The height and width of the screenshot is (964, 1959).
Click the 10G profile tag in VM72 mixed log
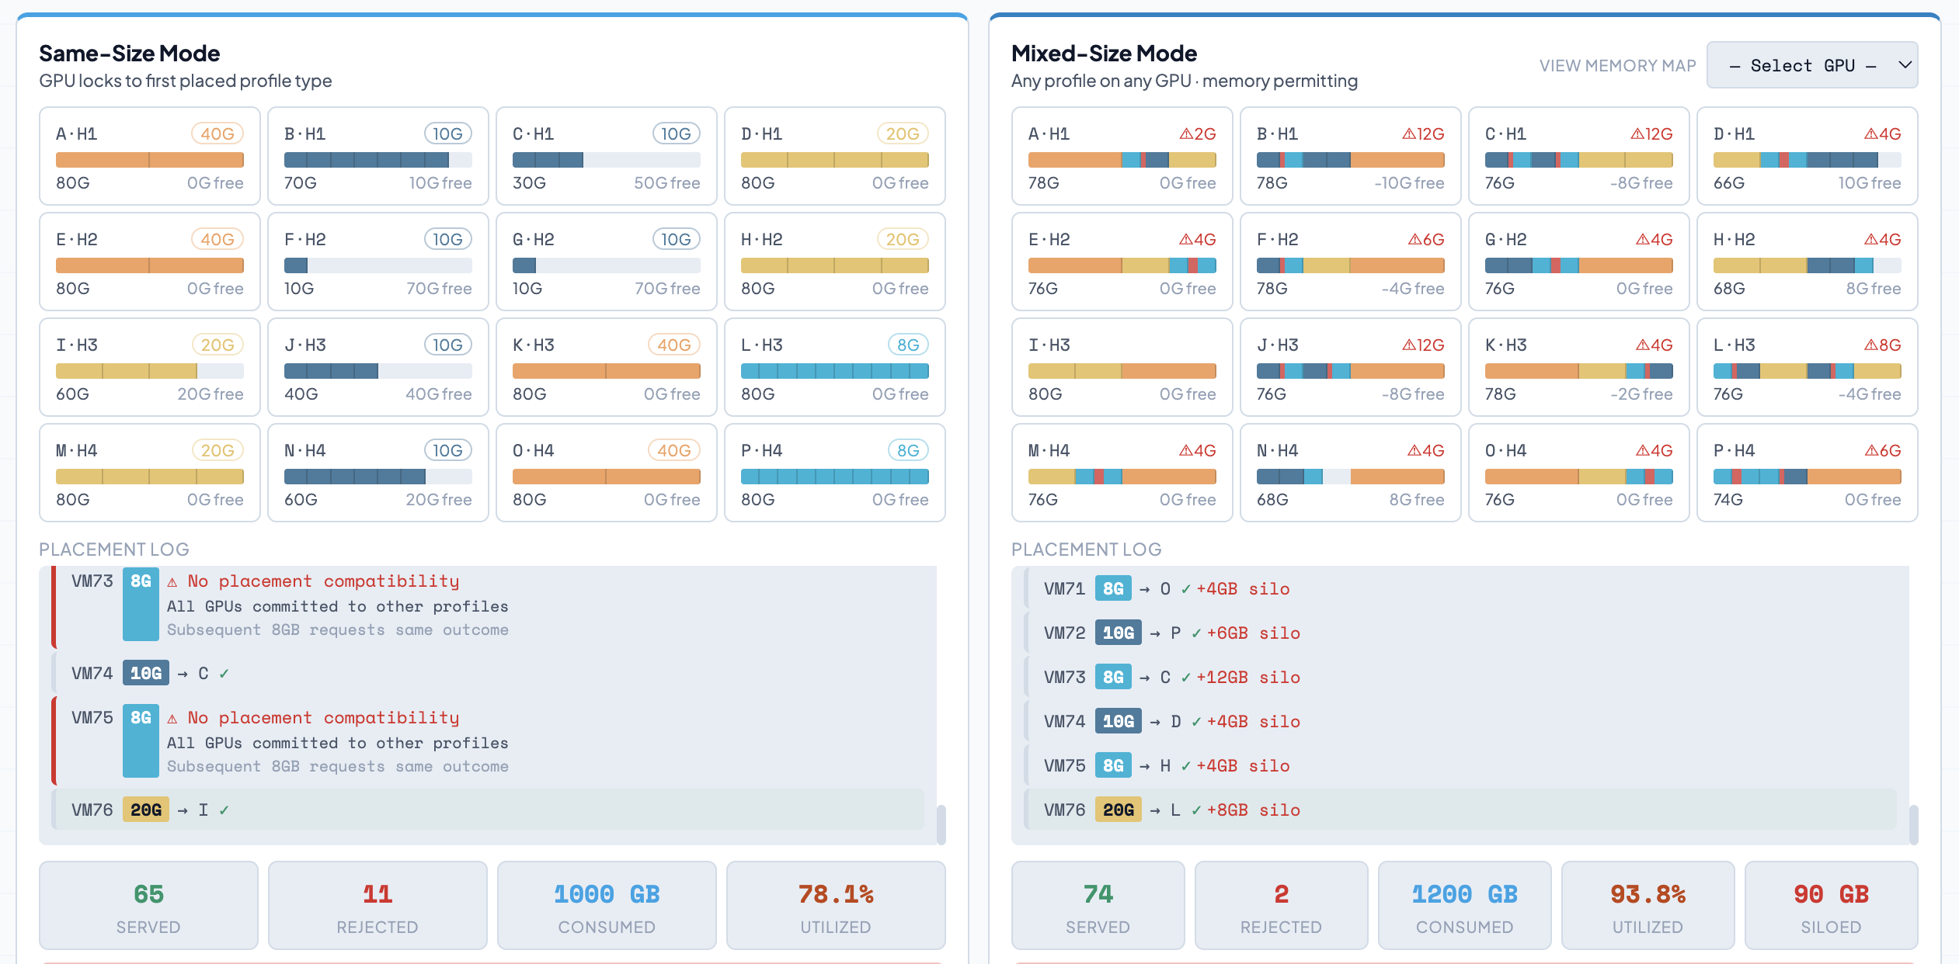pos(1118,633)
